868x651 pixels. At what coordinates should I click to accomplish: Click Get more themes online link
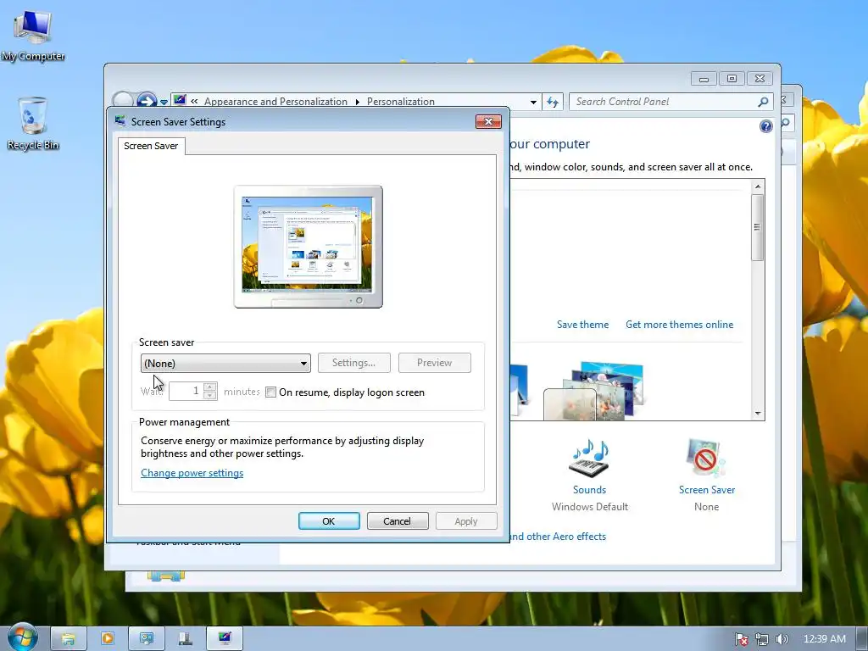click(x=679, y=325)
